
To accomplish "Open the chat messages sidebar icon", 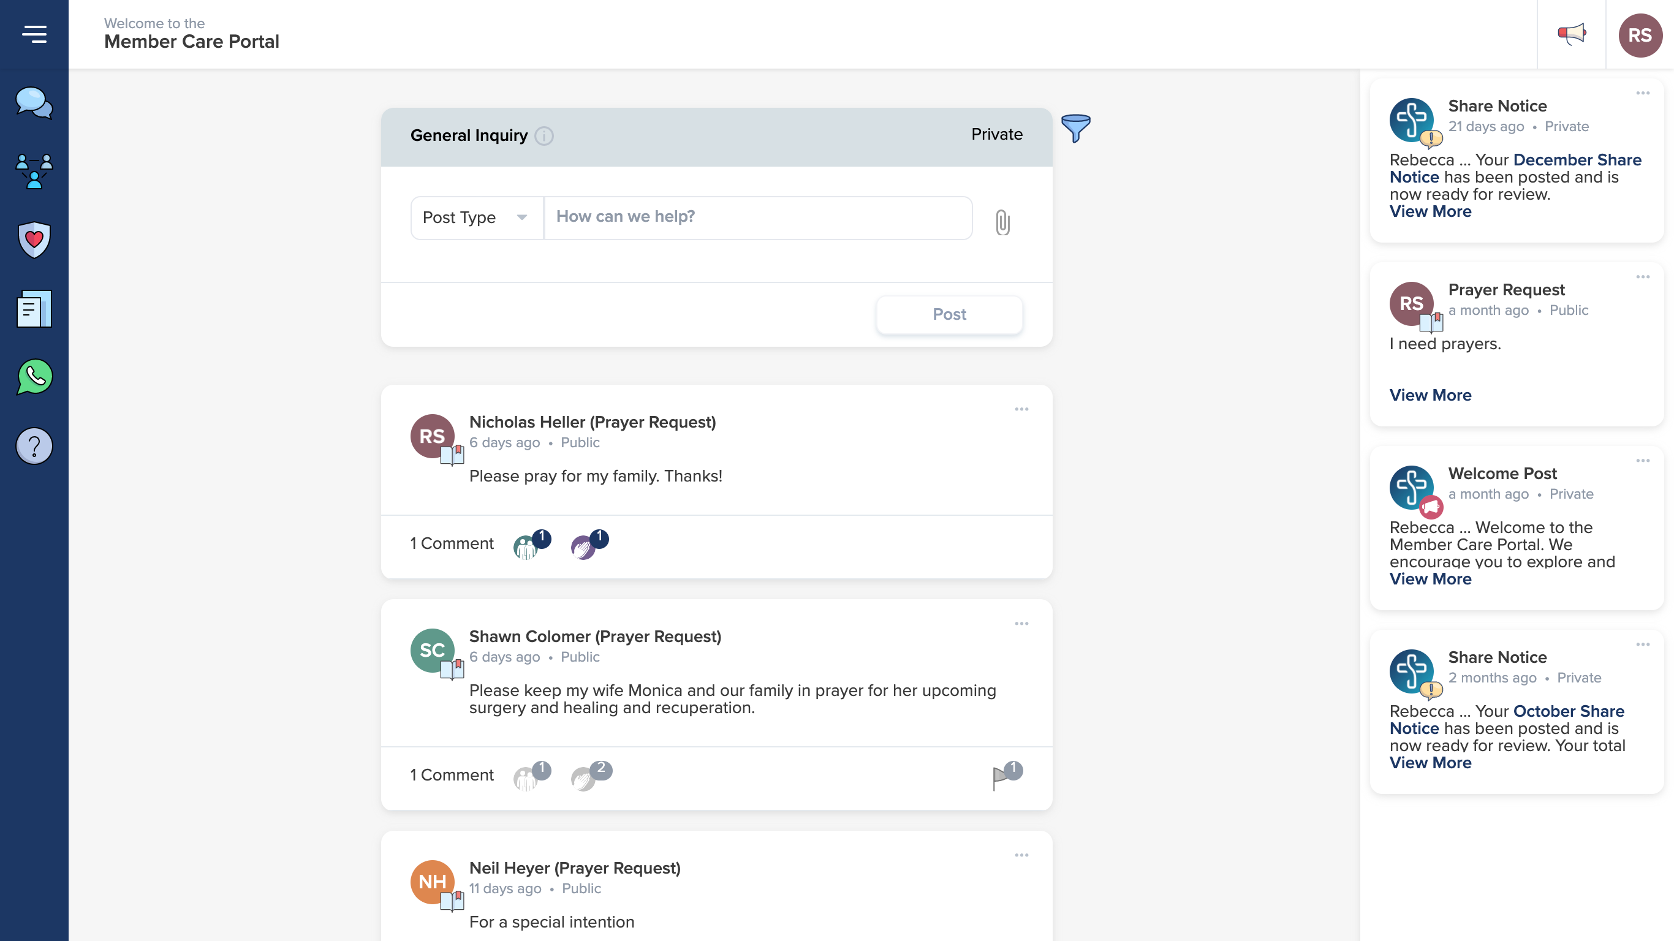I will click(34, 103).
